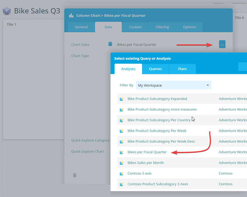Click the icon beside Contoso 3 axis
This screenshot has width=247, height=197.
[x=121, y=174]
